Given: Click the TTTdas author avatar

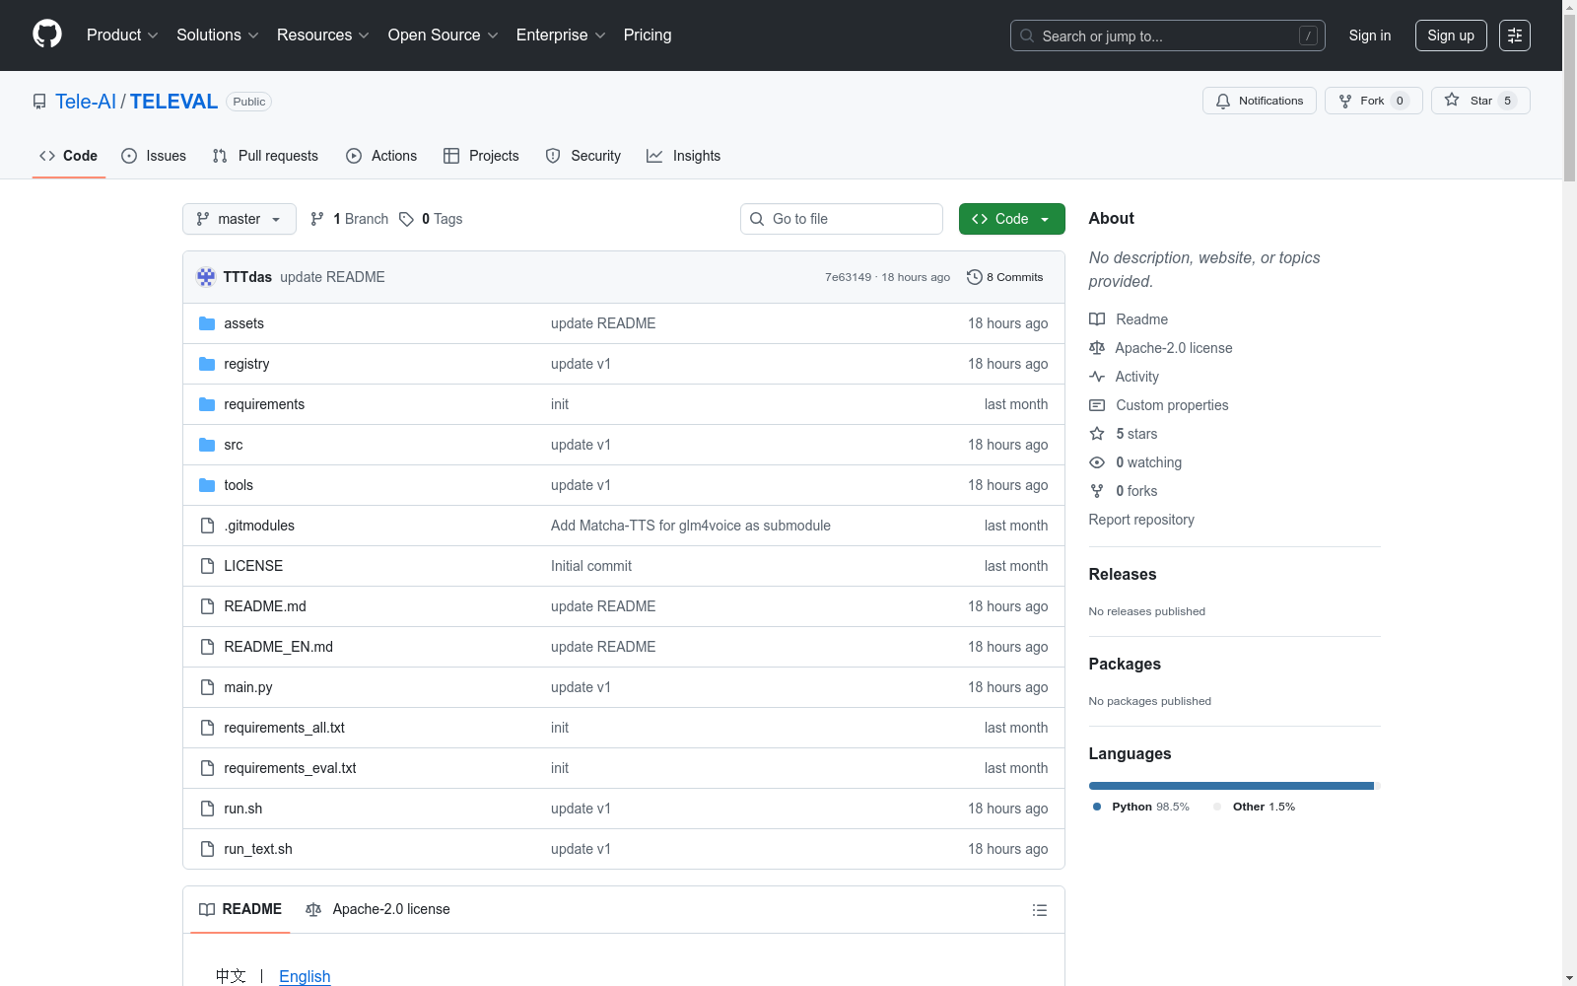Looking at the screenshot, I should (x=206, y=277).
